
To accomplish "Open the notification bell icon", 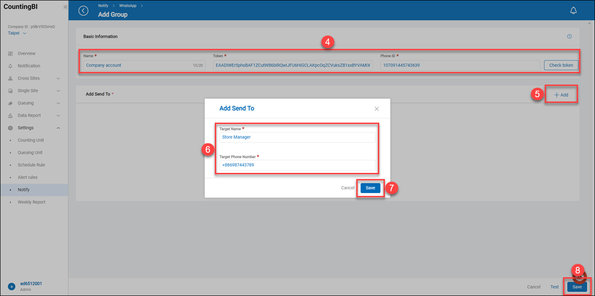I will tap(573, 11).
